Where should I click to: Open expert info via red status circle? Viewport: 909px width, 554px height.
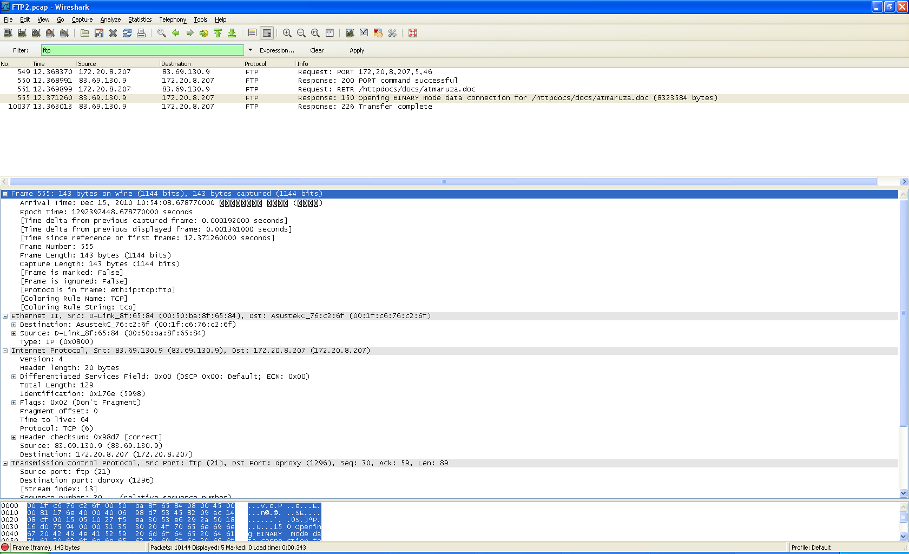point(5,547)
